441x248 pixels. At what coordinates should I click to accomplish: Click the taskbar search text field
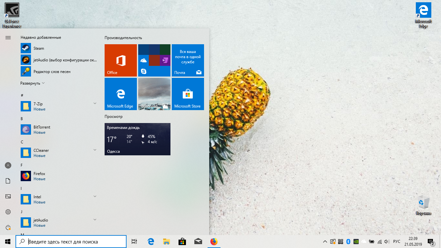[x=71, y=242]
